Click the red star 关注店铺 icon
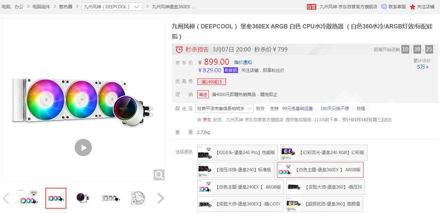This screenshot has height=213, width=440. 412,7
